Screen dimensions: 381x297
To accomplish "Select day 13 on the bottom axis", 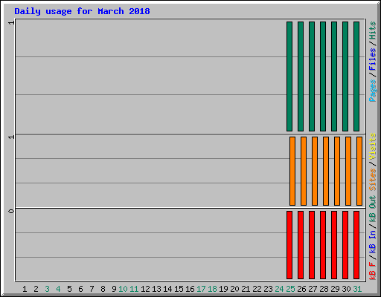I will (x=156, y=289).
